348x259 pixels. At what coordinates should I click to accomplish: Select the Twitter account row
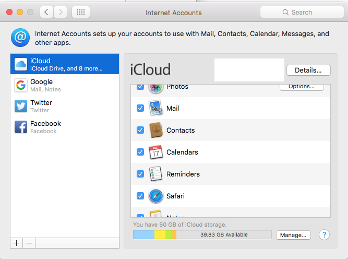(65, 106)
